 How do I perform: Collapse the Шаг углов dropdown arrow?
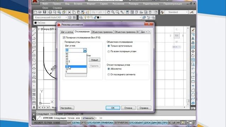pos(85,50)
